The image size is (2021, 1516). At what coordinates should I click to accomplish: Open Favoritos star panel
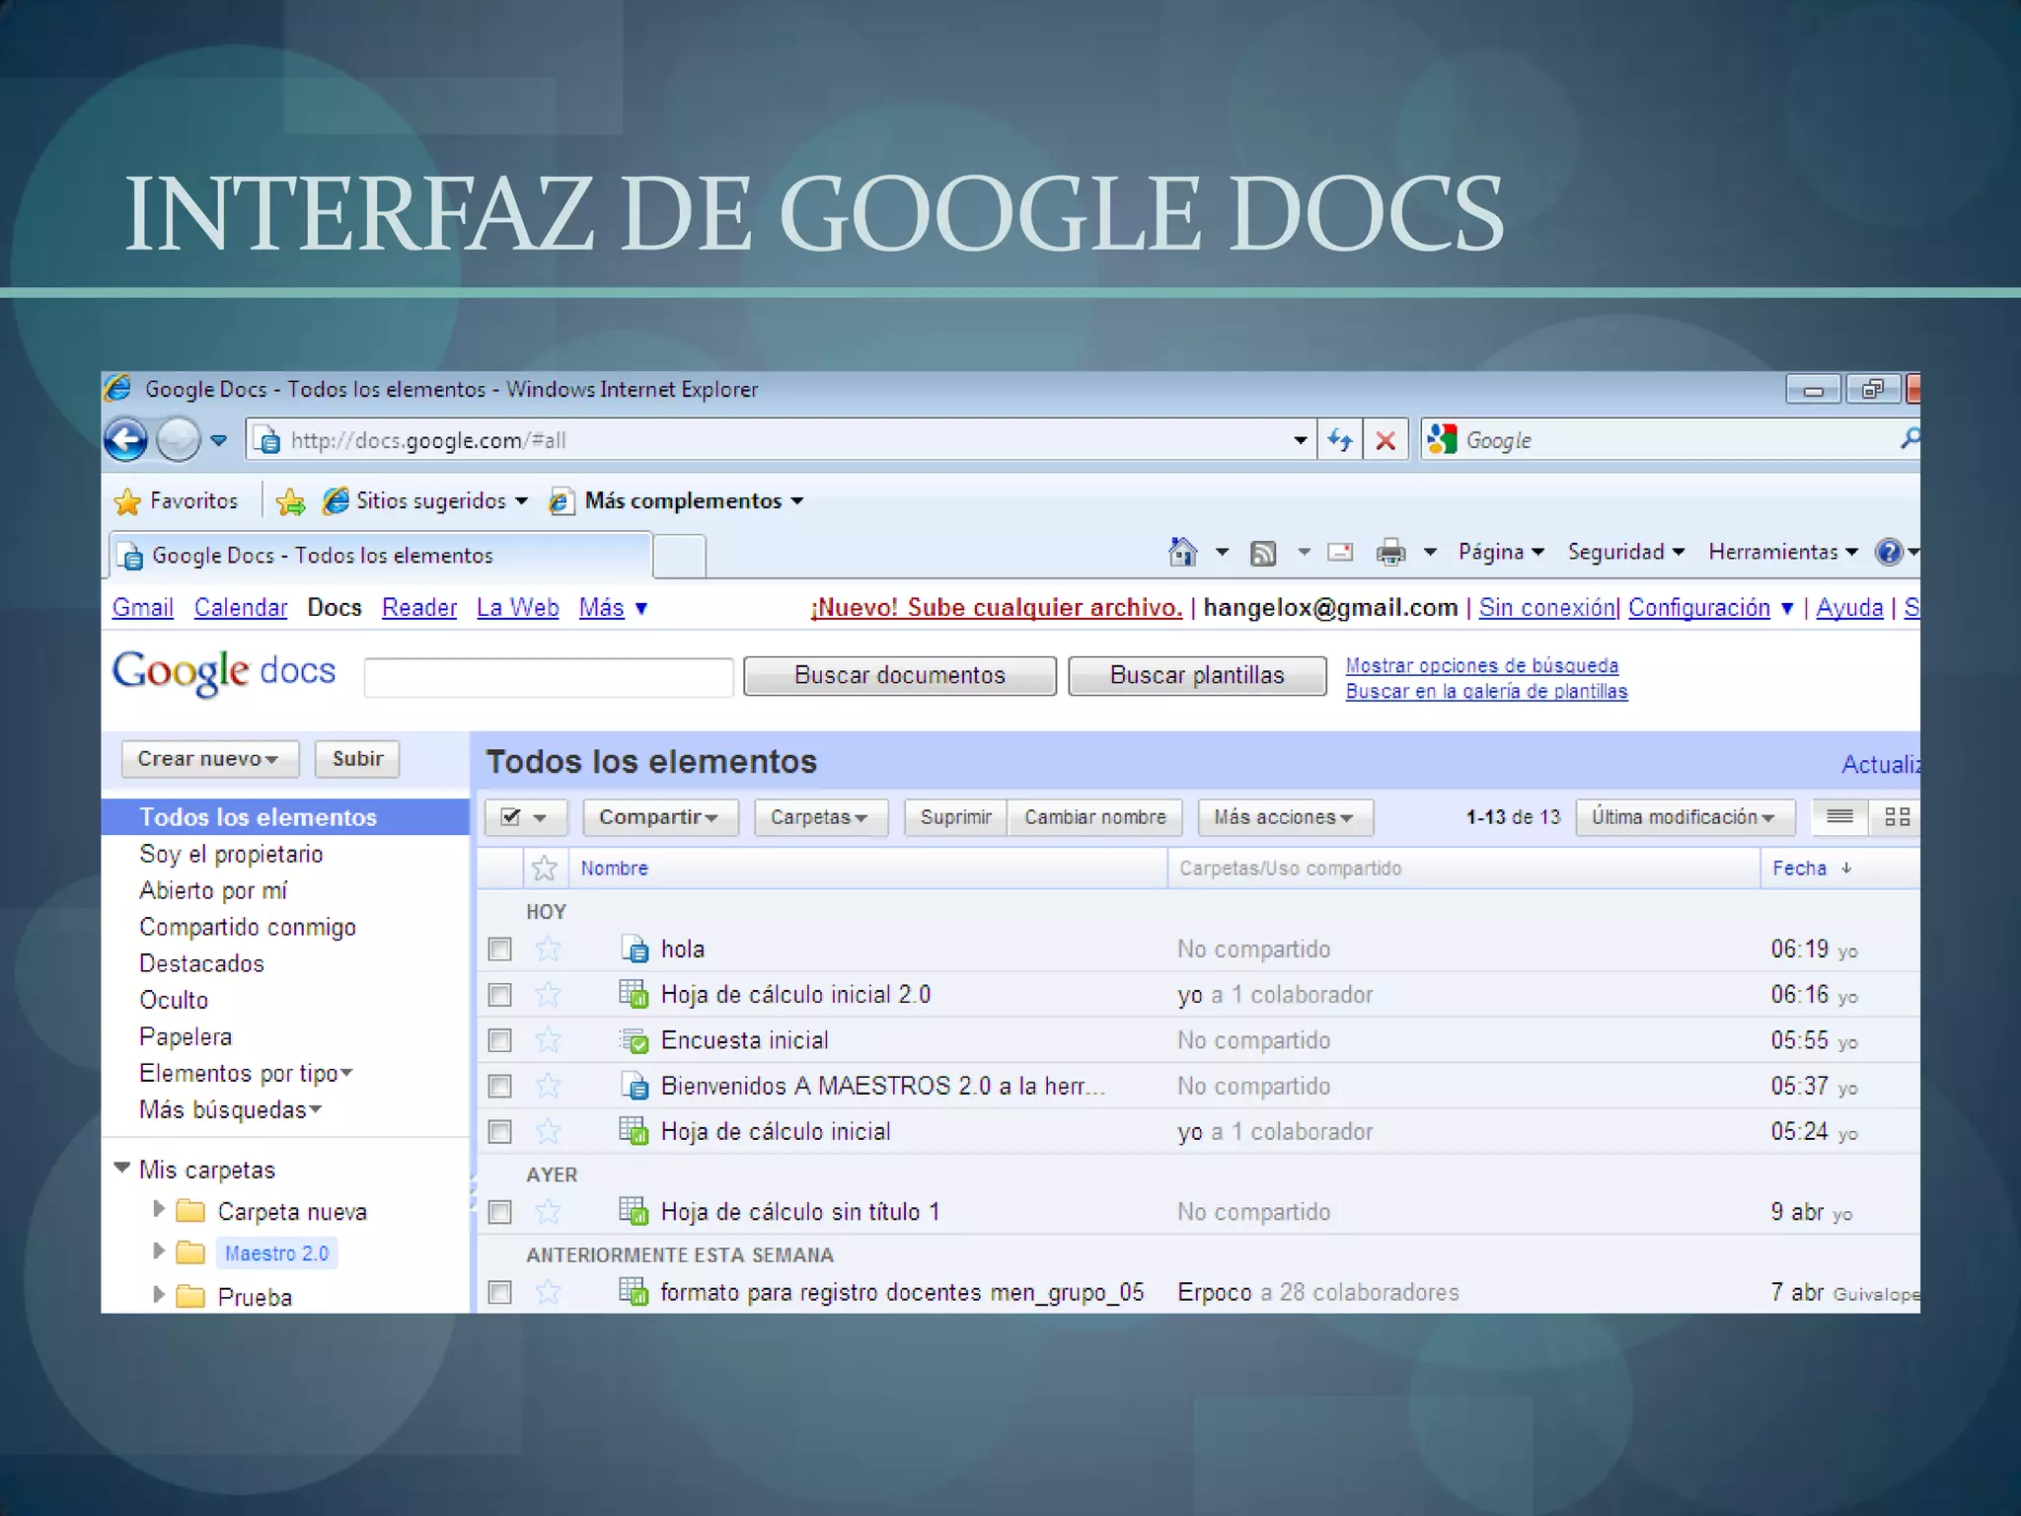[178, 501]
